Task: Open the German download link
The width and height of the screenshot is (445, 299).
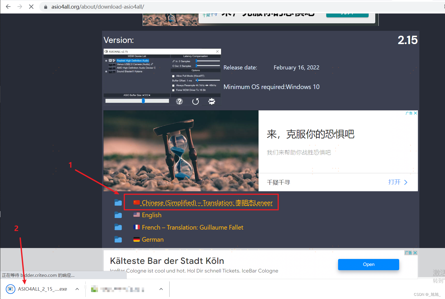Action: [x=152, y=239]
